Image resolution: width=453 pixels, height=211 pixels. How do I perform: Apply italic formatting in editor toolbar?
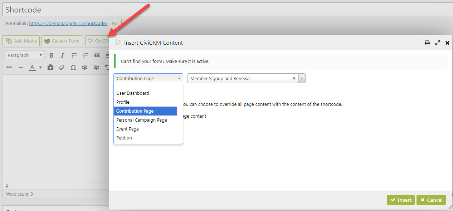(63, 55)
